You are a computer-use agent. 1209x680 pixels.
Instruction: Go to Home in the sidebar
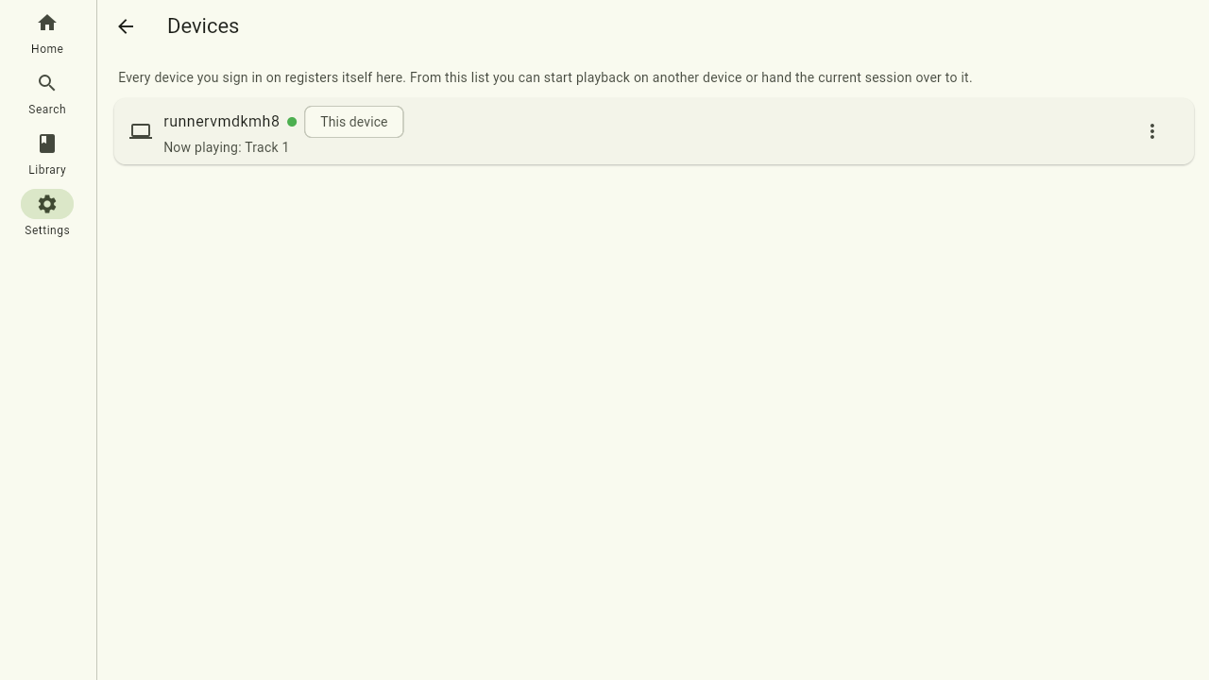47,34
